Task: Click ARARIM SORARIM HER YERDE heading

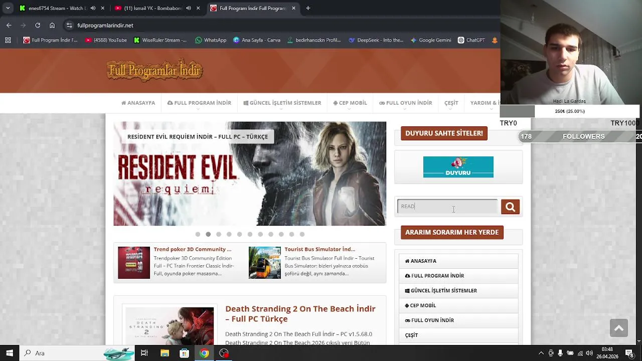Action: pyautogui.click(x=452, y=232)
